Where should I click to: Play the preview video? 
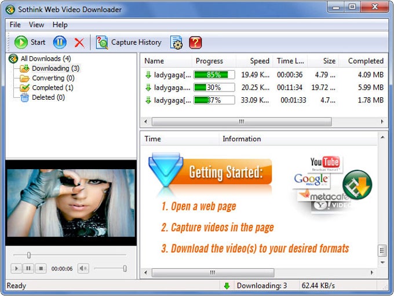(x=16, y=268)
